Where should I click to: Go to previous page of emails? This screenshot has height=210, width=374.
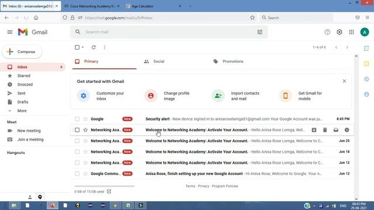click(x=336, y=47)
